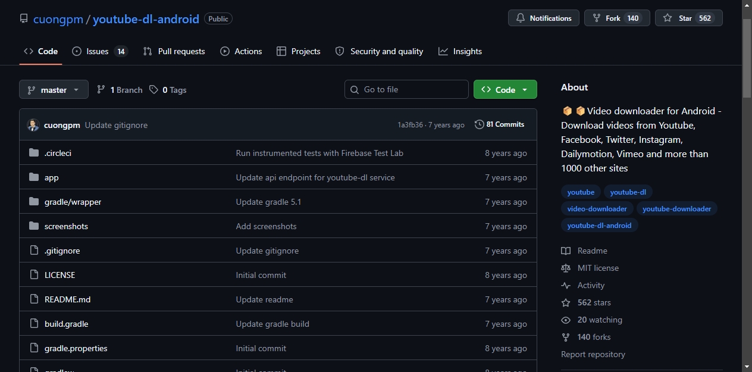Expand the green Code dropdown button
Screen dimensions: 752x372
tap(505, 90)
